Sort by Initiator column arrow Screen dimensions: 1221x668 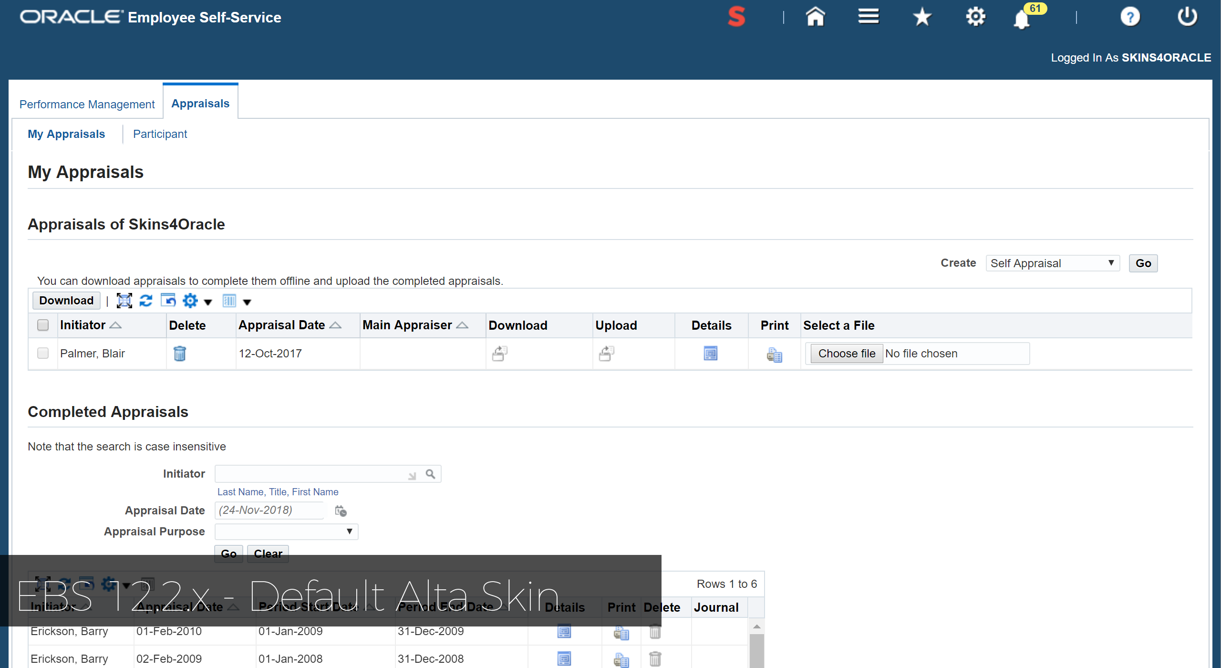click(115, 325)
